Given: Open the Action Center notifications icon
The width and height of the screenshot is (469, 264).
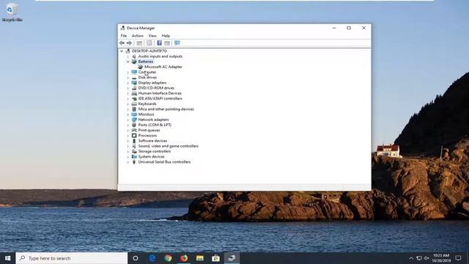Looking at the screenshot, I should [x=458, y=258].
